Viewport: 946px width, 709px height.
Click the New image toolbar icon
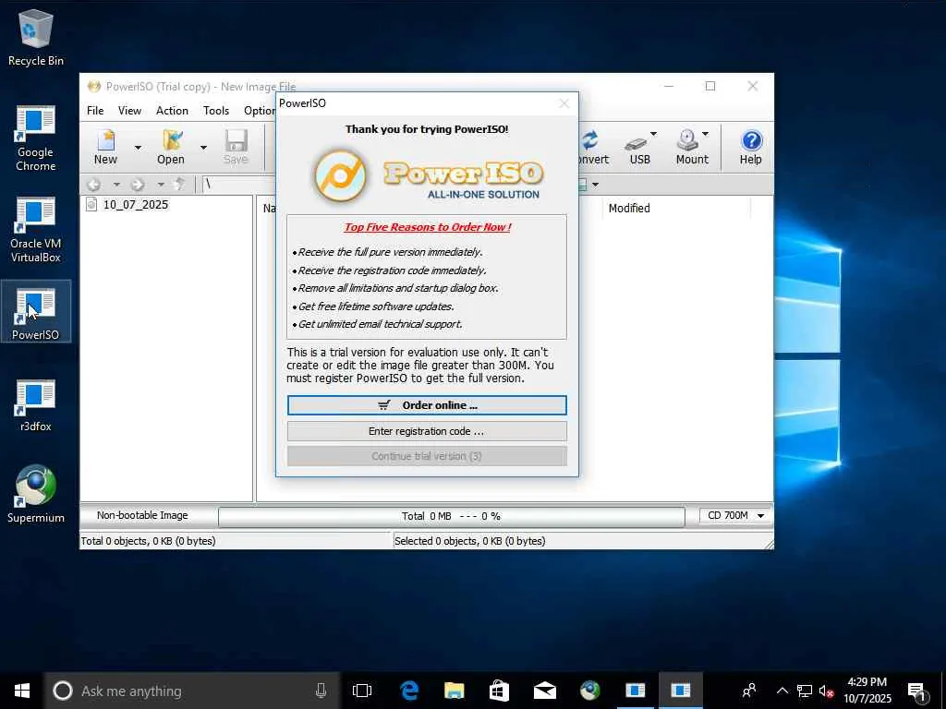106,147
